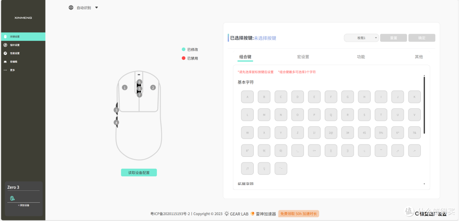Screen dimensions: 459x221
Task: Click 免费领取 50h 加速时长 banner
Action: [299, 214]
